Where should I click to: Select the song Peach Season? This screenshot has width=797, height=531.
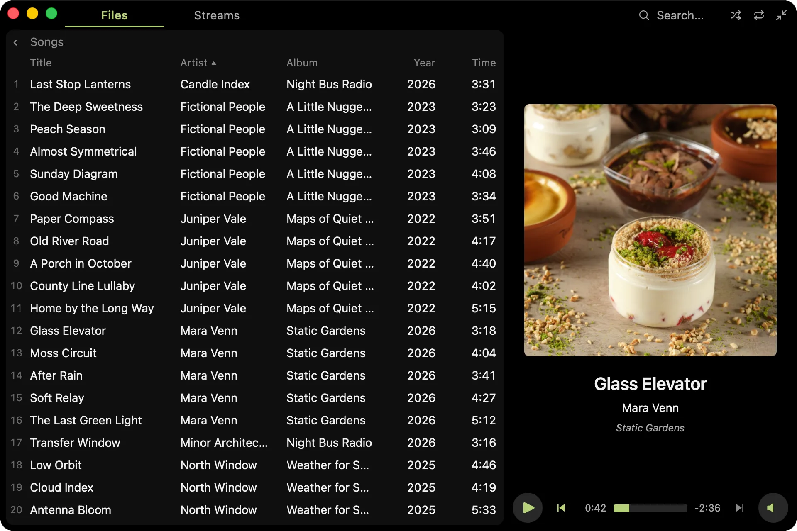click(x=255, y=129)
